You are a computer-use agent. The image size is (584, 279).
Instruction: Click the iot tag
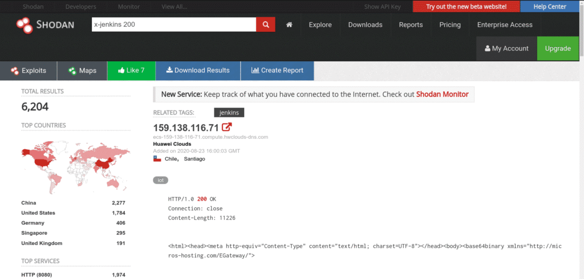tap(160, 180)
